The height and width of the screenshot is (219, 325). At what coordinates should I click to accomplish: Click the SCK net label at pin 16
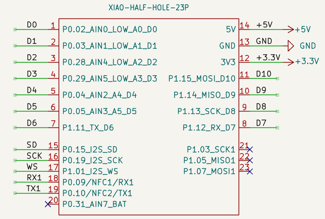pyautogui.click(x=34, y=156)
